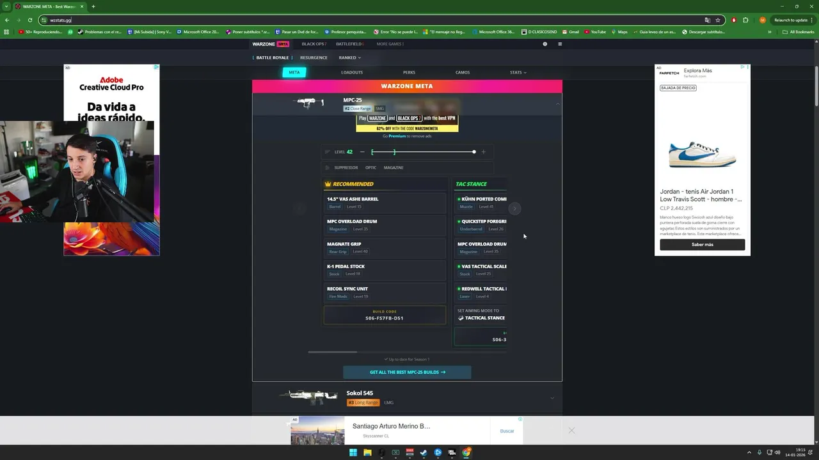Open the Perks tab
The image size is (819, 460).
409,72
